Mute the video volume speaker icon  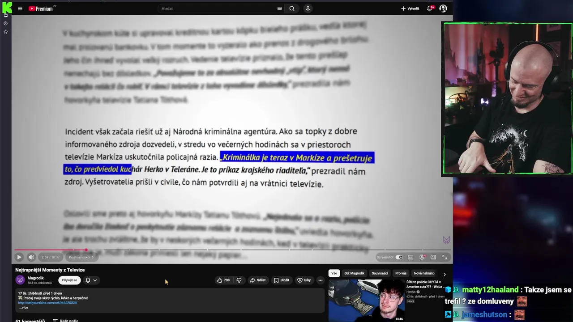[31, 257]
